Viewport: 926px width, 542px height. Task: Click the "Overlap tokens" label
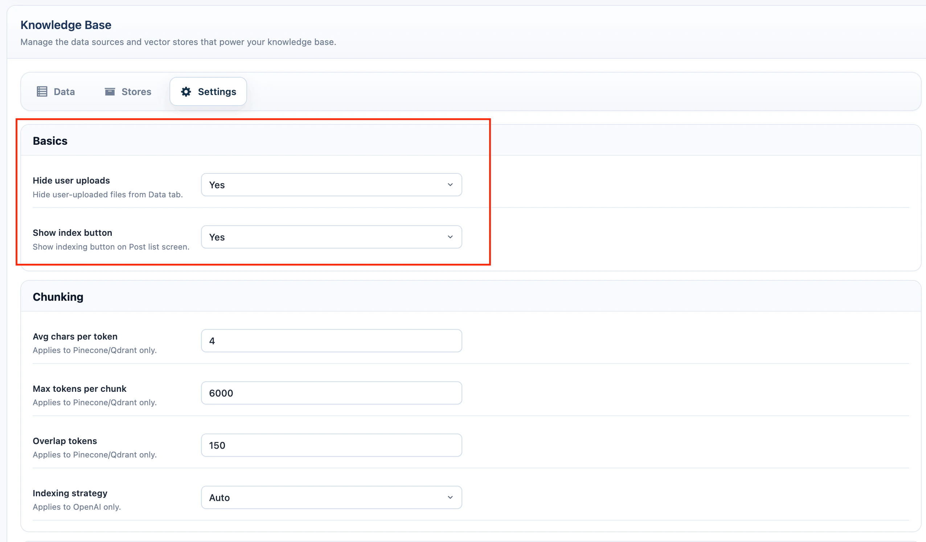tap(65, 441)
